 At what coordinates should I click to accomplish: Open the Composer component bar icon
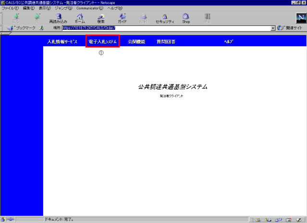click(x=298, y=220)
